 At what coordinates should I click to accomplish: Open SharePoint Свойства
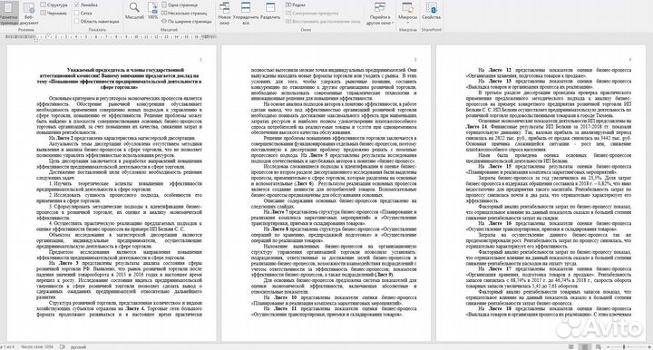[x=431, y=12]
